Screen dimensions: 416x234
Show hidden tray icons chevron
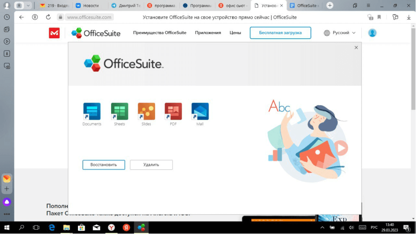tap(322, 227)
